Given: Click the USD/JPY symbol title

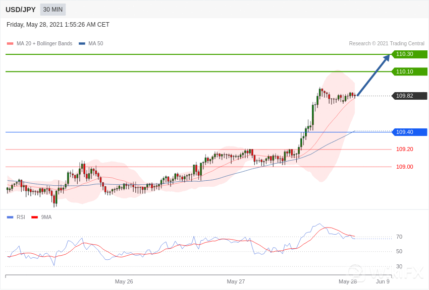Looking at the screenshot, I should 21,10.
